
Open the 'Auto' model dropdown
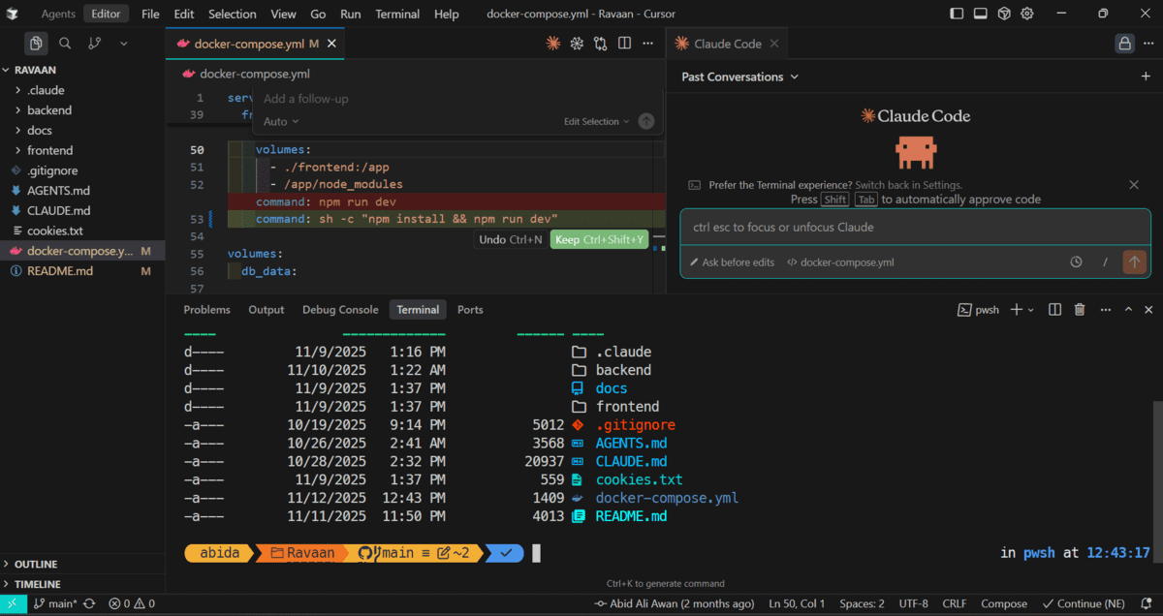279,121
